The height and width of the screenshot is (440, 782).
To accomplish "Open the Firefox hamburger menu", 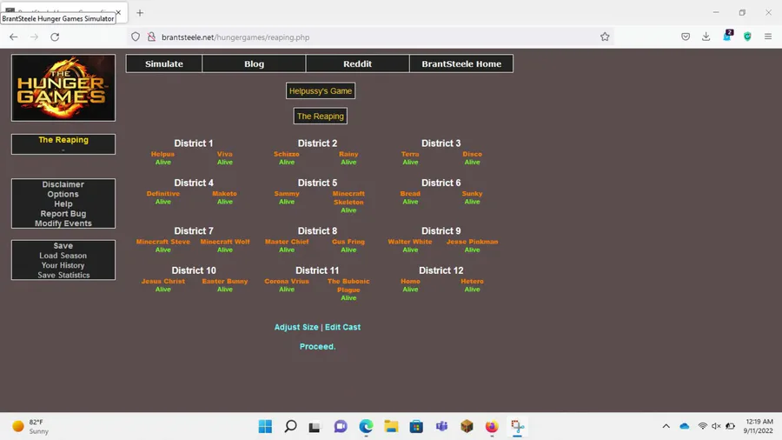I will 767,37.
